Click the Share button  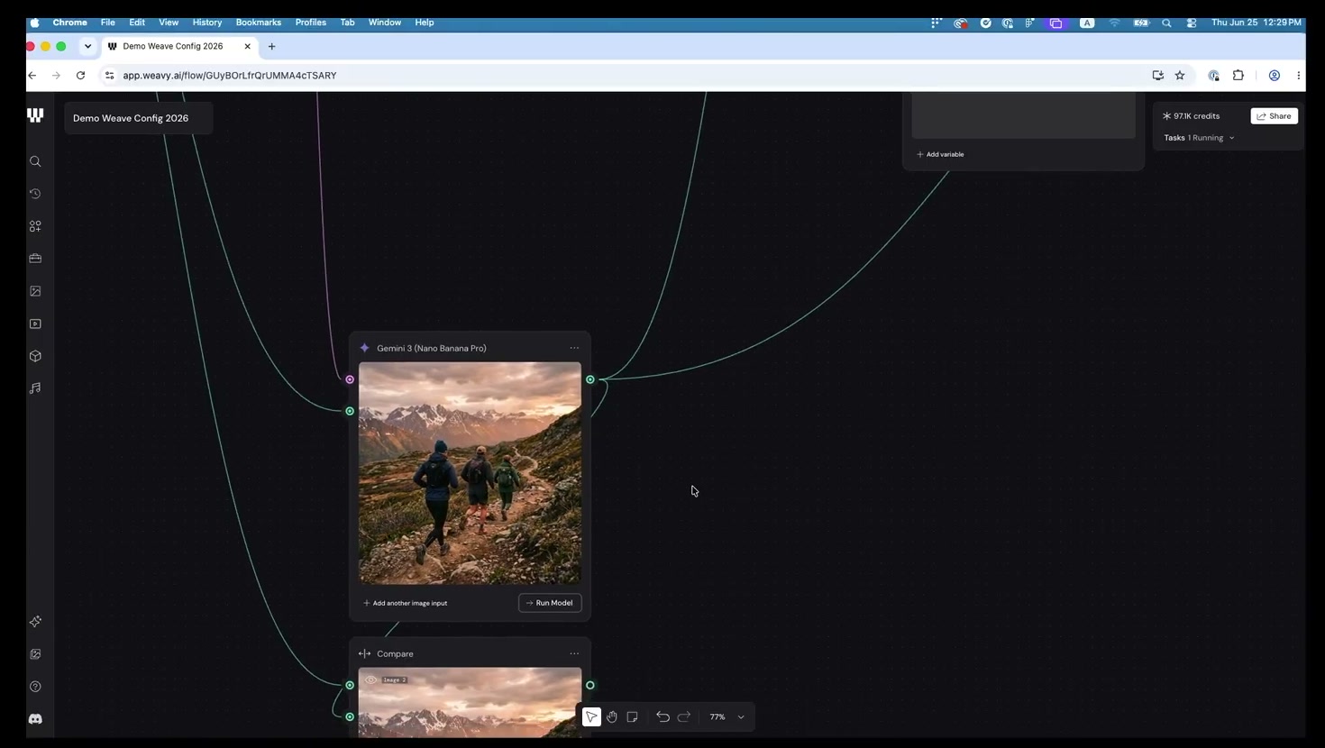click(x=1274, y=116)
